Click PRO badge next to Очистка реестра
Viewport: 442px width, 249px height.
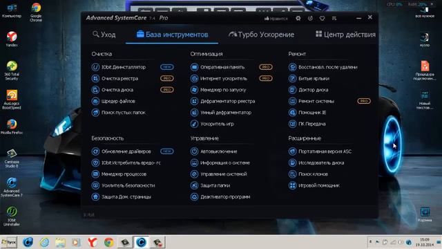[x=167, y=78]
